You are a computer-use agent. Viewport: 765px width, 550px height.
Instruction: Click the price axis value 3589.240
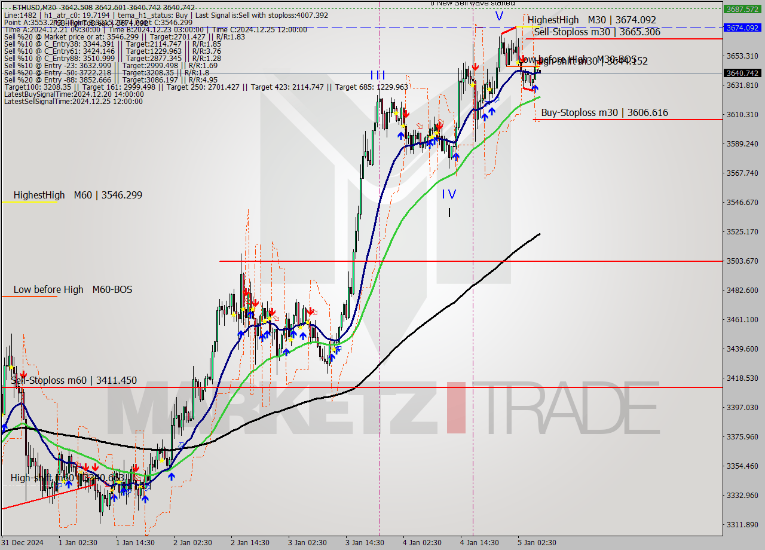742,143
